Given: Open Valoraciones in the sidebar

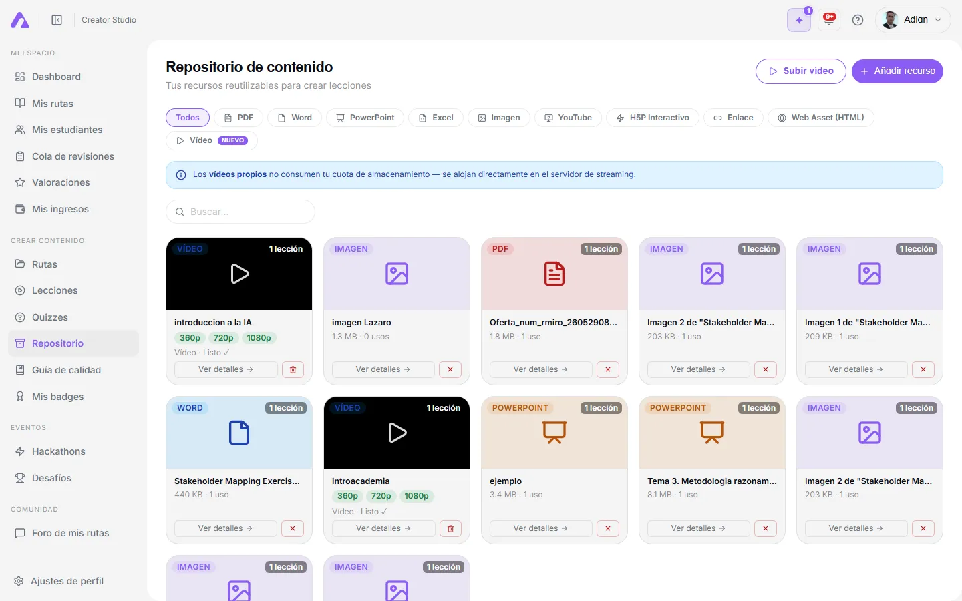Looking at the screenshot, I should click(73, 182).
